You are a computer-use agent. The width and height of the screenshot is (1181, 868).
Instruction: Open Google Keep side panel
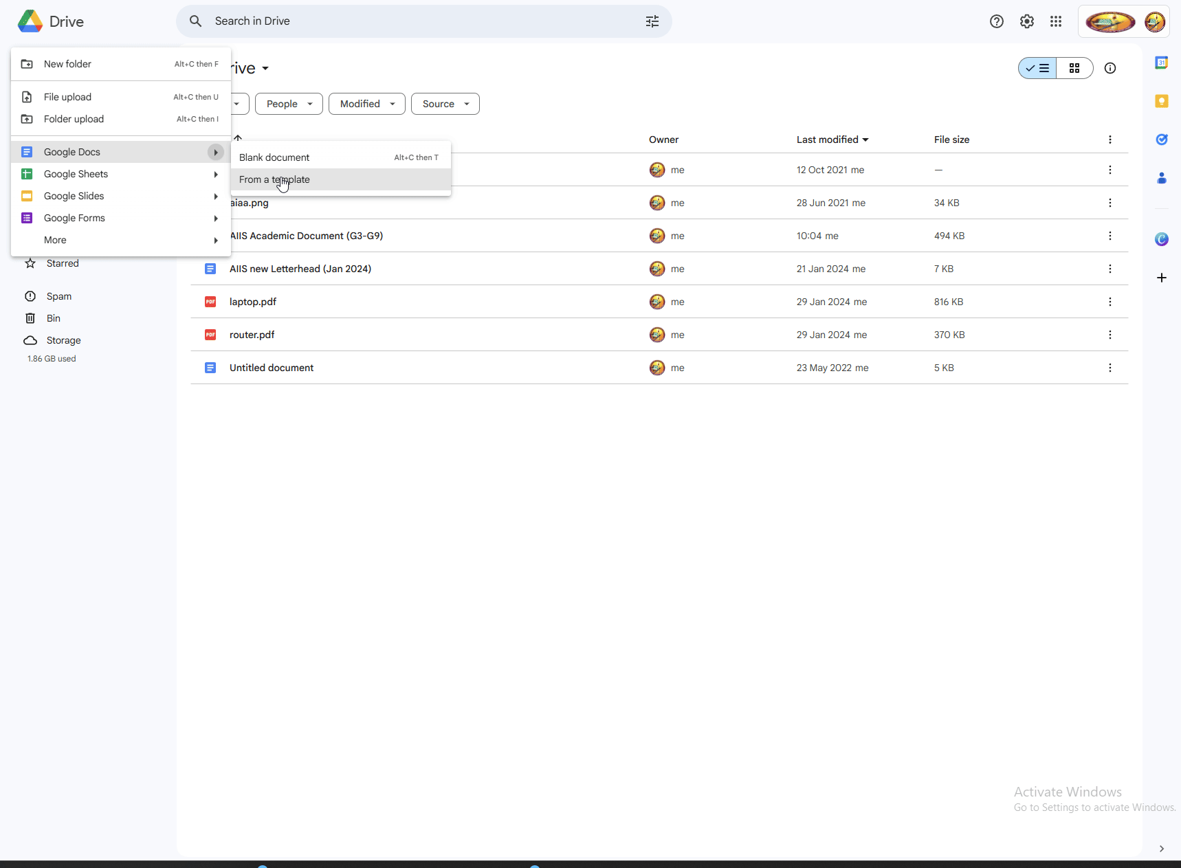1161,101
